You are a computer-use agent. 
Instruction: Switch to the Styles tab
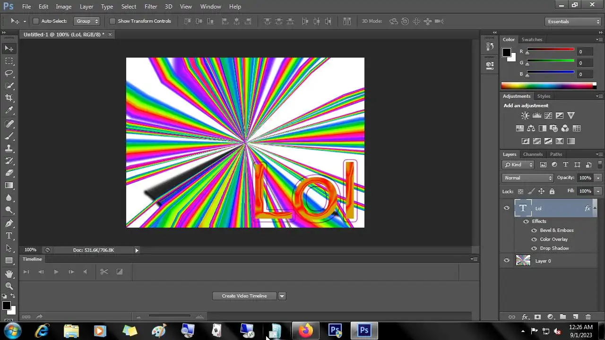pyautogui.click(x=544, y=96)
